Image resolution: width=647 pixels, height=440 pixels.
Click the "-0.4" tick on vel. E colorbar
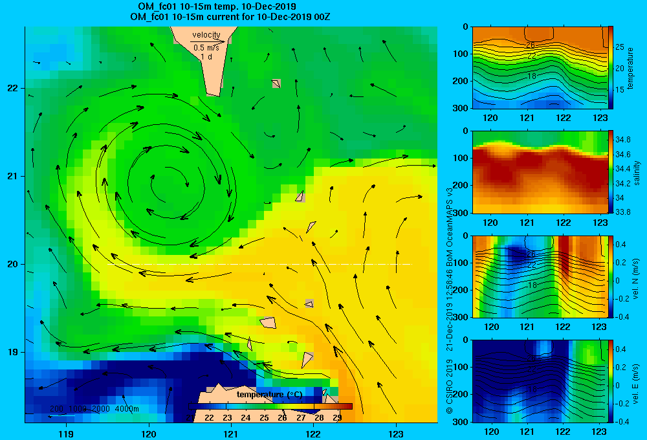(622, 421)
